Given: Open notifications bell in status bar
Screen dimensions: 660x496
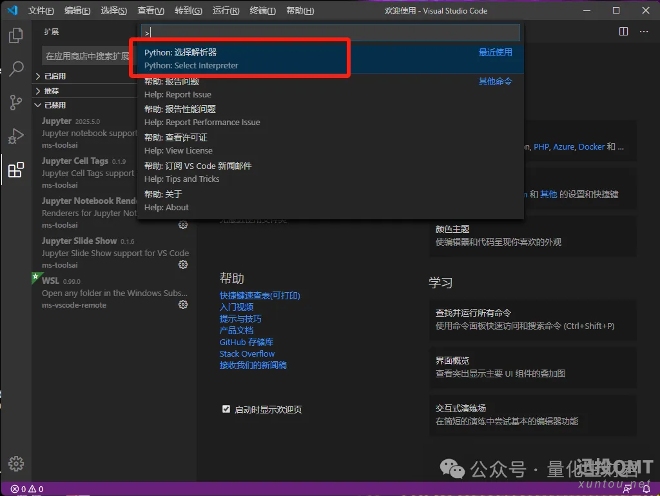Looking at the screenshot, I should tap(646, 489).
